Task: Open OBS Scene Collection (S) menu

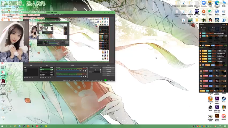Action: (50, 15)
